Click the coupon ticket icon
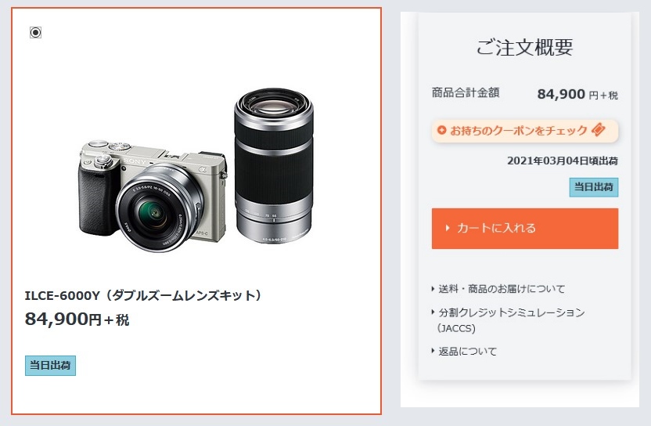 tap(599, 130)
